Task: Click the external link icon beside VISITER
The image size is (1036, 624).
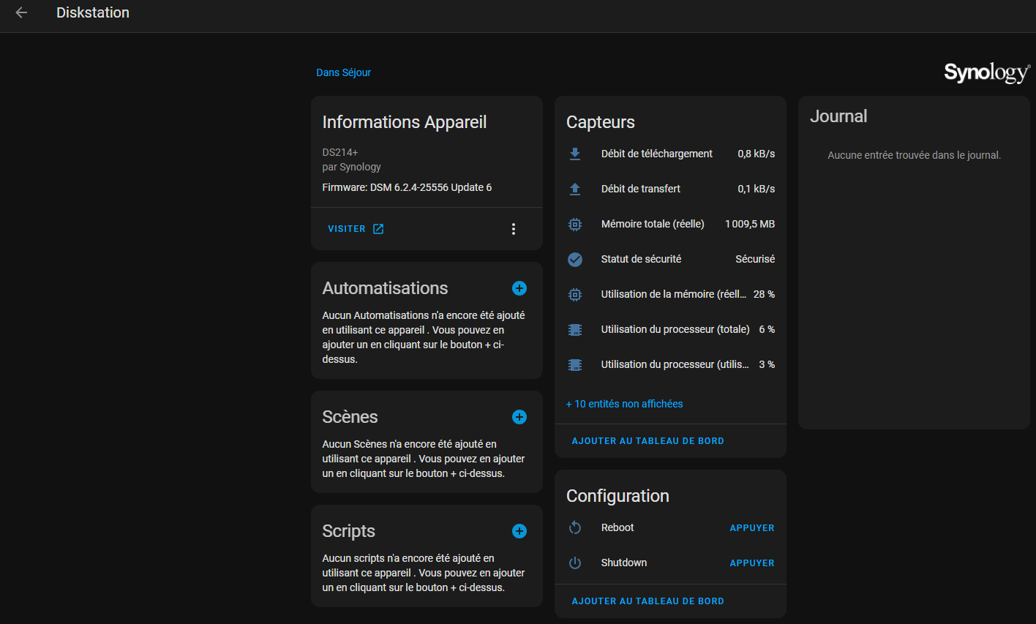Action: pos(378,229)
